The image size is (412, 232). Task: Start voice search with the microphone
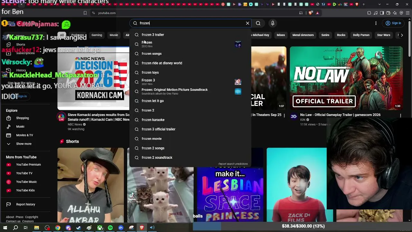(x=273, y=23)
